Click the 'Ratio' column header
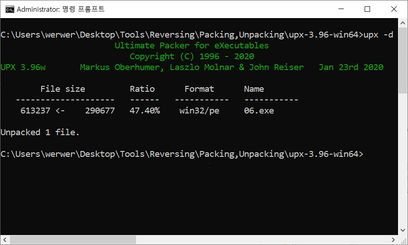The image size is (408, 245). (142, 89)
